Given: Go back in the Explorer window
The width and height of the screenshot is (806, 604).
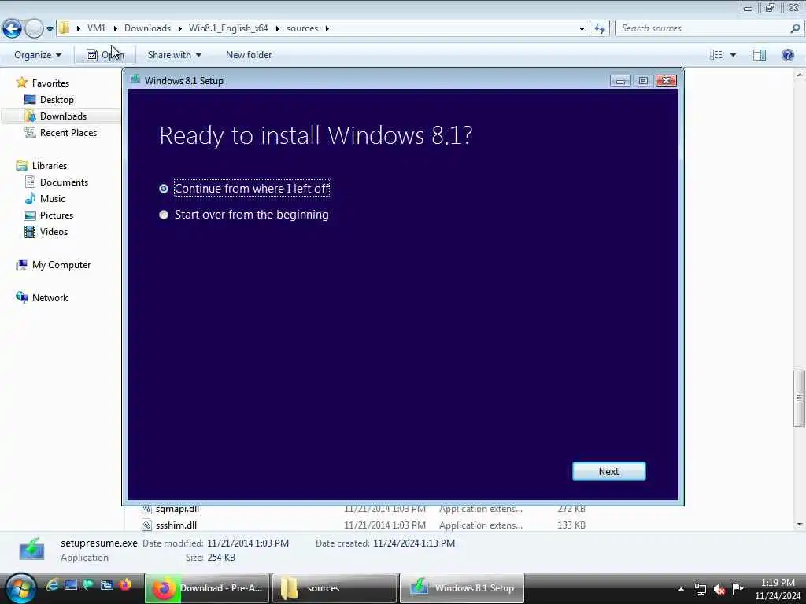Looking at the screenshot, I should (x=13, y=28).
